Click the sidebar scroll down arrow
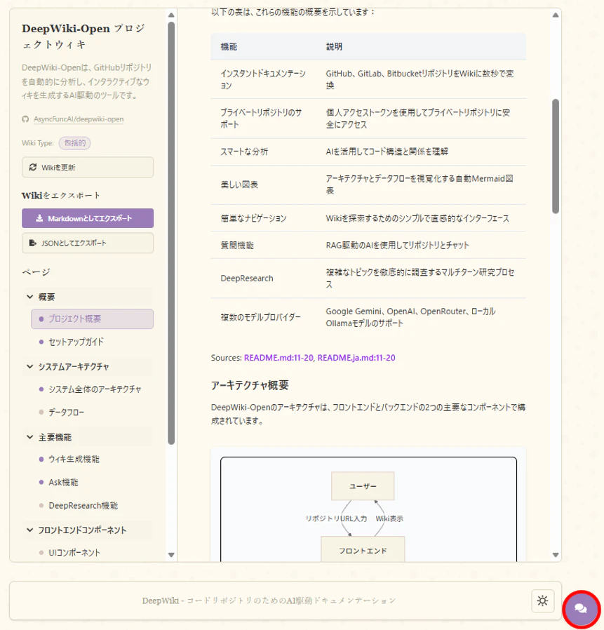 (x=171, y=555)
